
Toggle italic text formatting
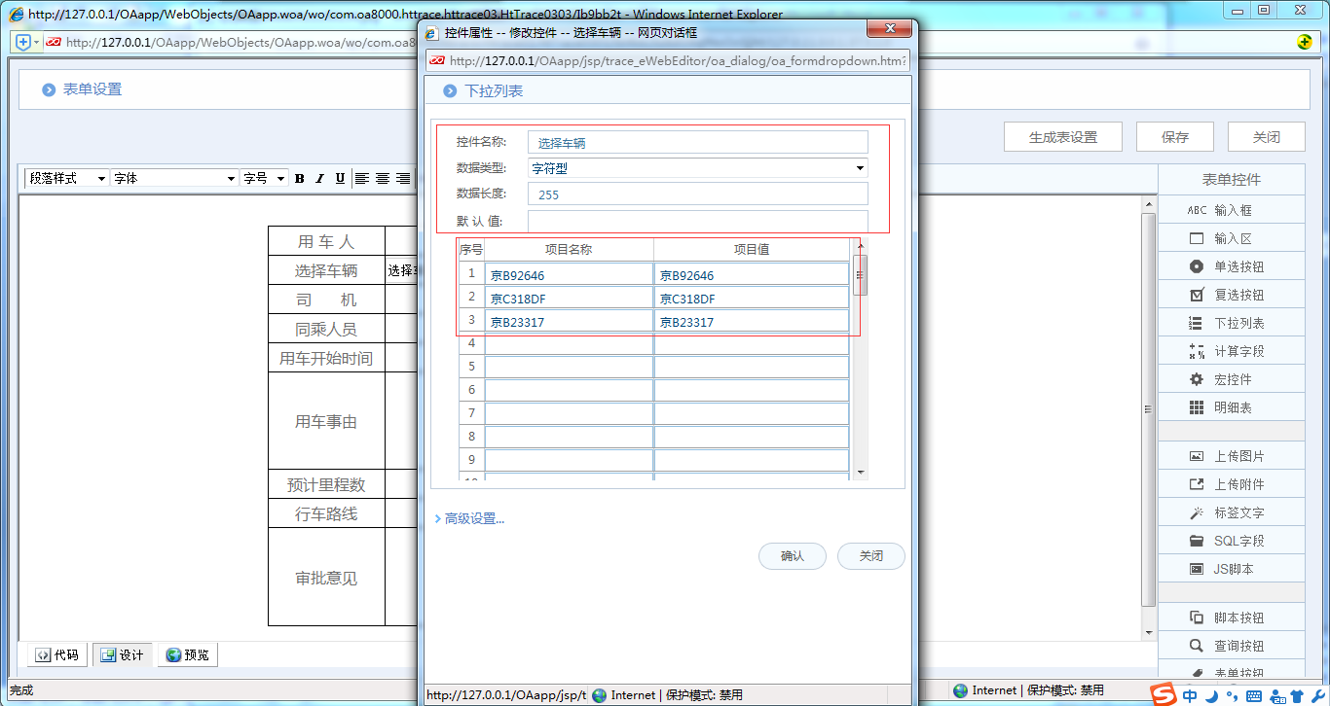pyautogui.click(x=318, y=178)
